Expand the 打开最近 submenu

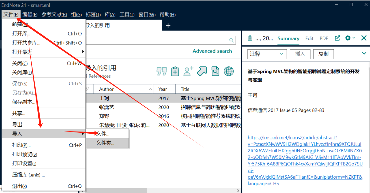(x=44, y=52)
